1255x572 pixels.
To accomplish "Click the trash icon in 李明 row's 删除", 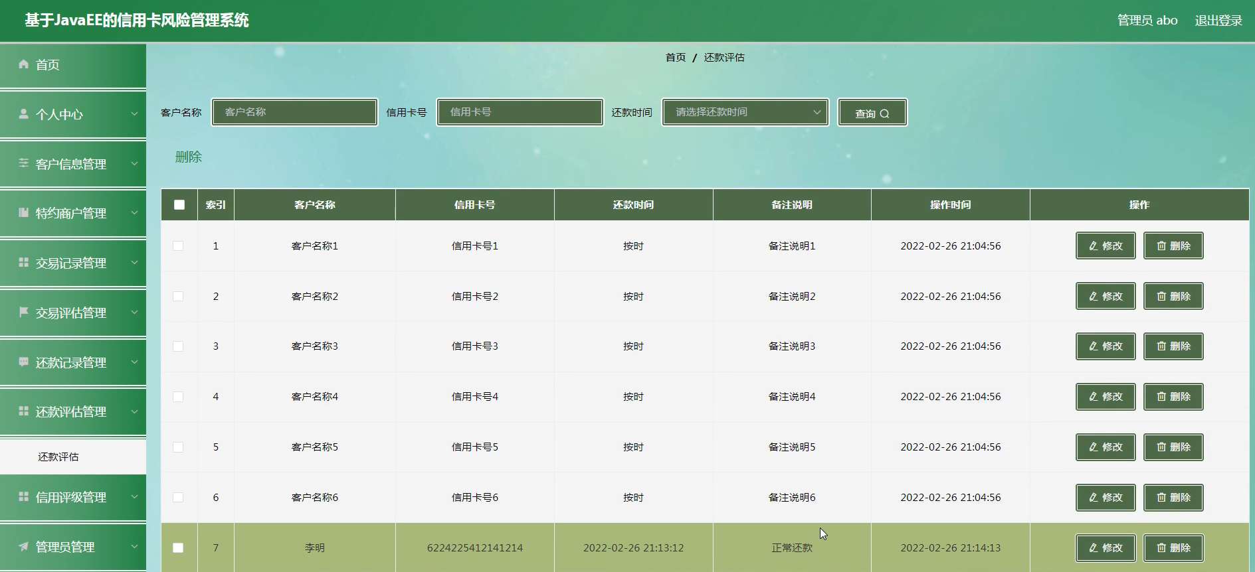I will (x=1161, y=547).
